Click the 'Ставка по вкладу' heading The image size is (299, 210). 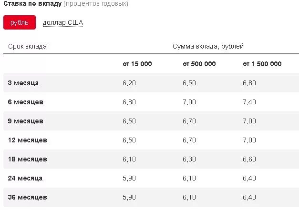[32, 4]
